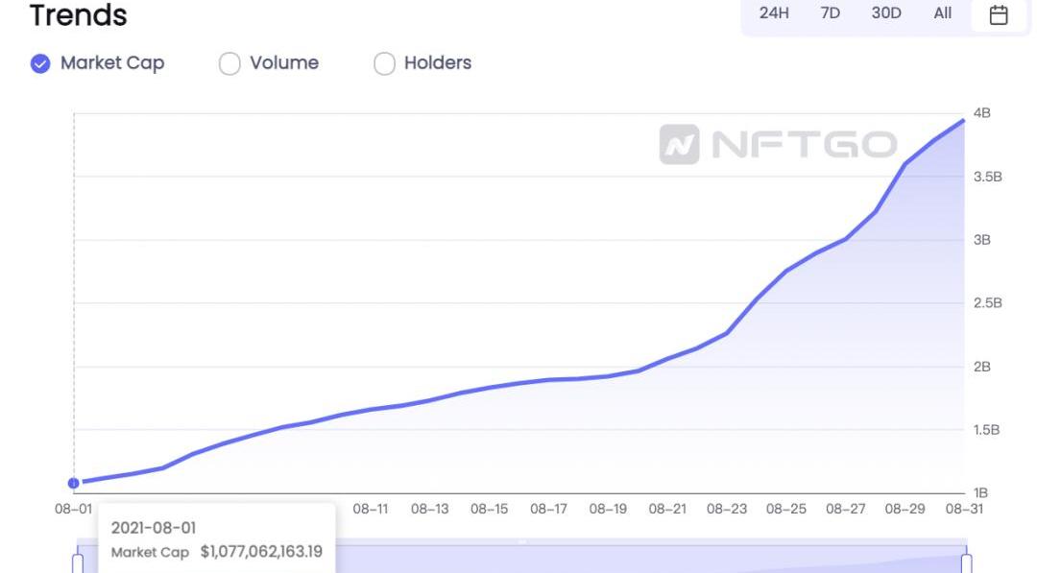Select the Market Cap radio option
1037x573 pixels.
40,63
